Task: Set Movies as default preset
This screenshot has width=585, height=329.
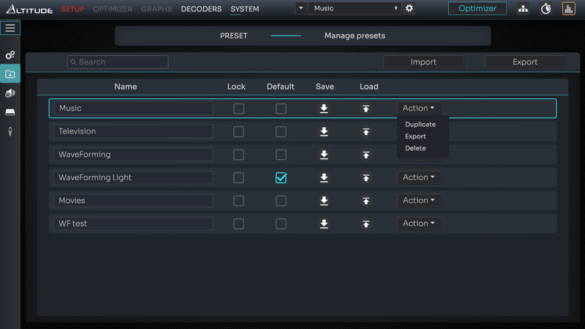Action: click(281, 201)
